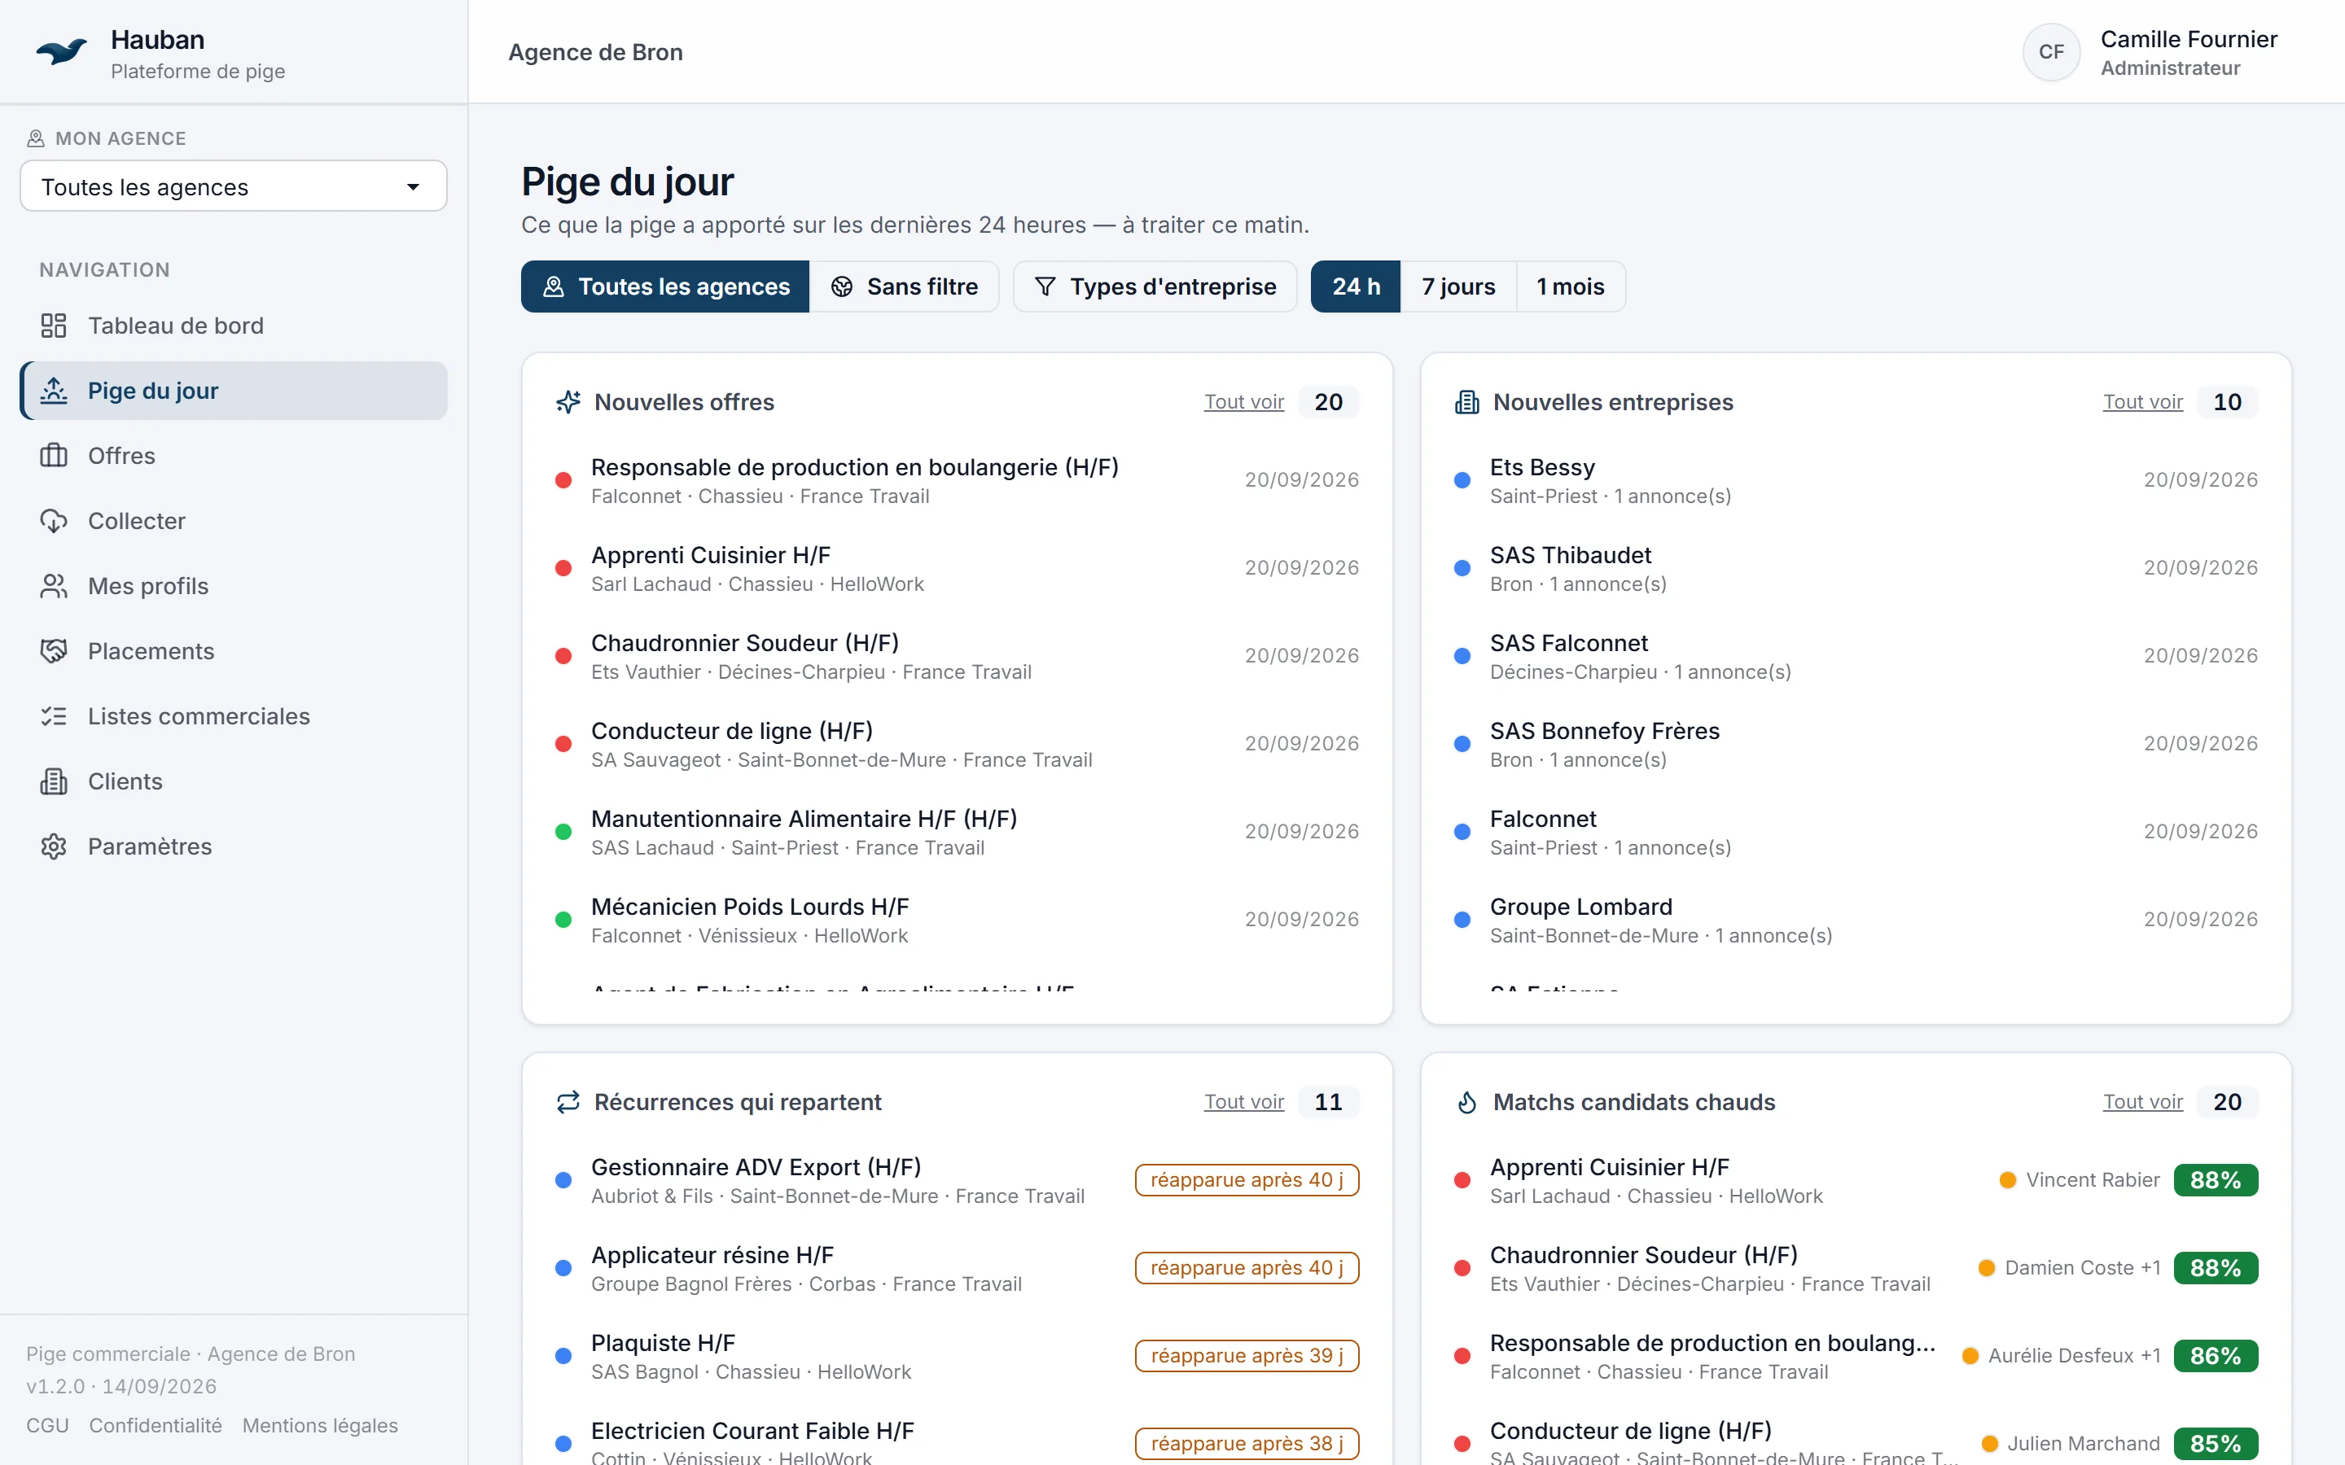Select the 24 h period
This screenshot has height=1465, width=2345.
pos(1356,286)
